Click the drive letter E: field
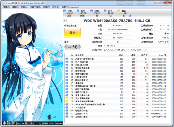Screen dimensions: 174x127 tap(118, 42)
